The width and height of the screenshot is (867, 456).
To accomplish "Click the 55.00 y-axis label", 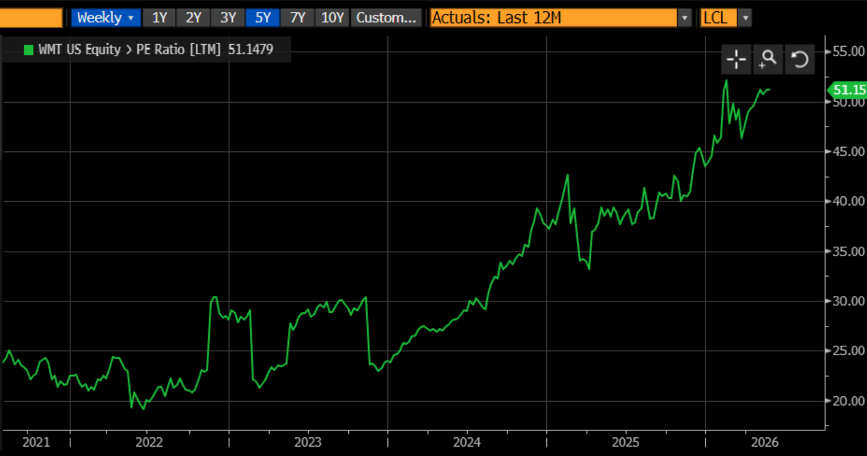I will coord(848,52).
